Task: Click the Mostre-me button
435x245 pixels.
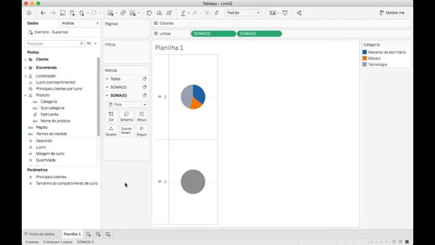Action: tap(392, 13)
